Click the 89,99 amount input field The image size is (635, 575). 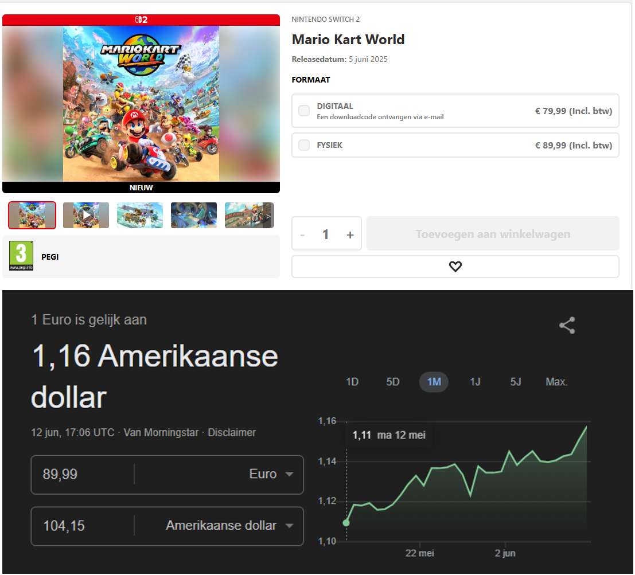pyautogui.click(x=83, y=474)
